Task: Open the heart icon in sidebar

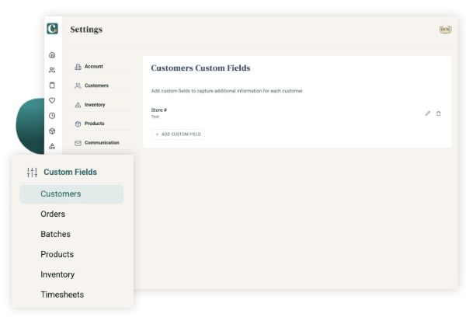Action: click(52, 100)
